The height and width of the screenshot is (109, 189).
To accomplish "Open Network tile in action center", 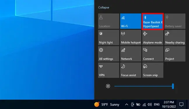I will 131,54.
